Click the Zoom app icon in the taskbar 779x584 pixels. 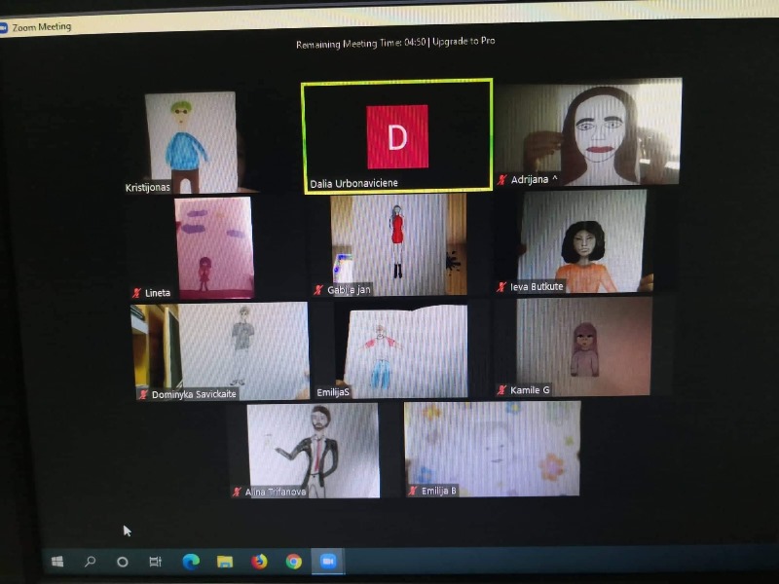[328, 562]
